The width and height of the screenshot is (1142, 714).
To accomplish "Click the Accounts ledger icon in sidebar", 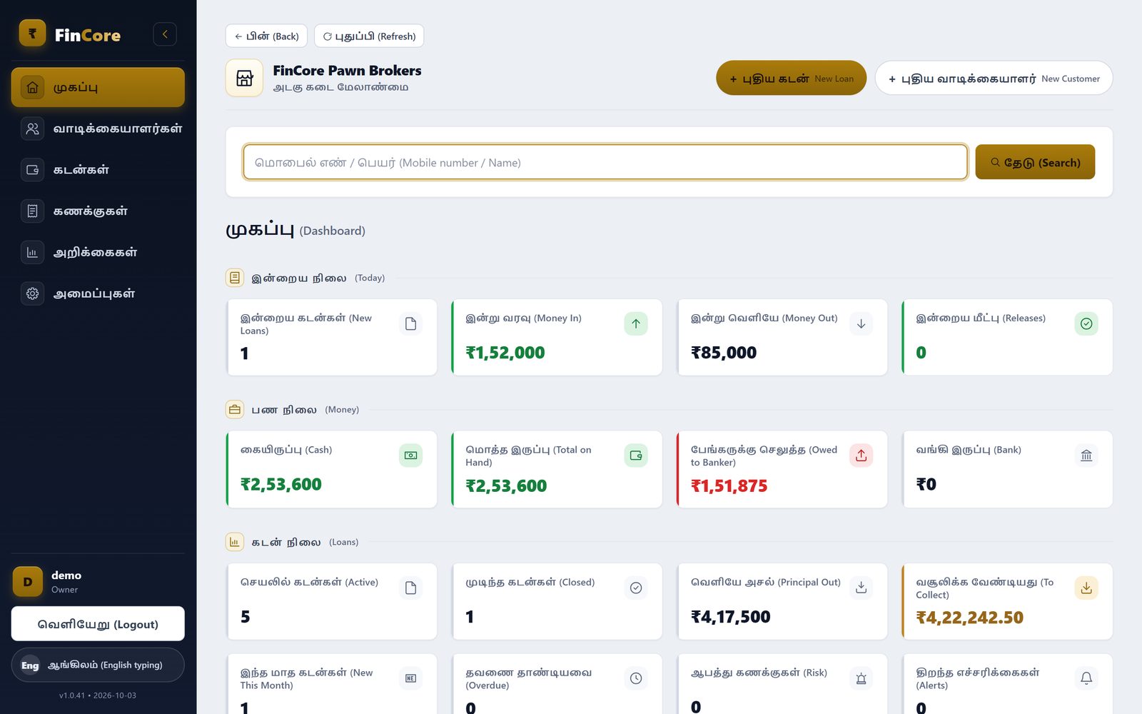I will tap(32, 211).
